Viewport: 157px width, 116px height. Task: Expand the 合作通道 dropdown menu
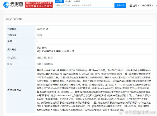tap(148, 5)
